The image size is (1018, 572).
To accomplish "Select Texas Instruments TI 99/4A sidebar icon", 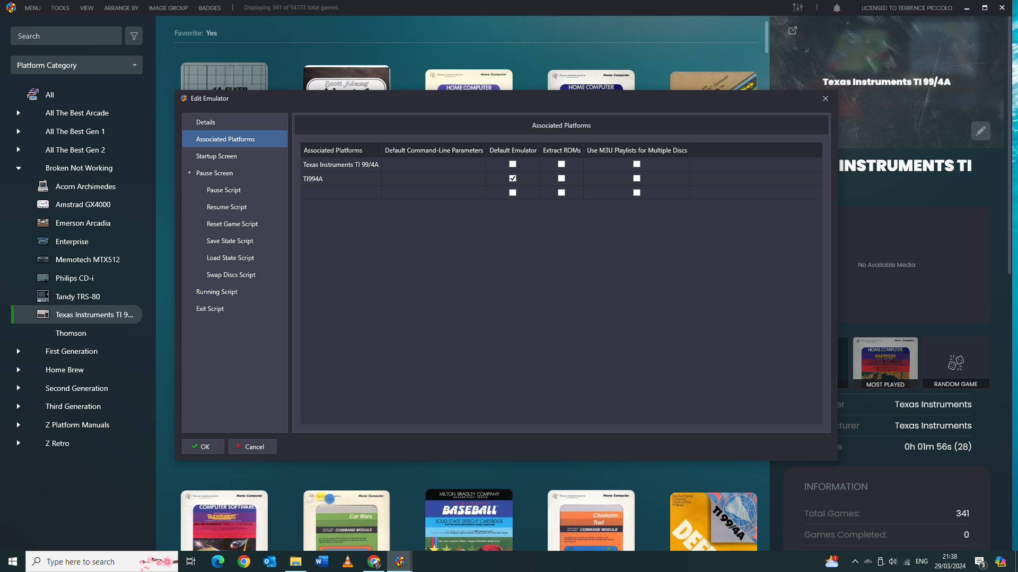I will point(43,315).
